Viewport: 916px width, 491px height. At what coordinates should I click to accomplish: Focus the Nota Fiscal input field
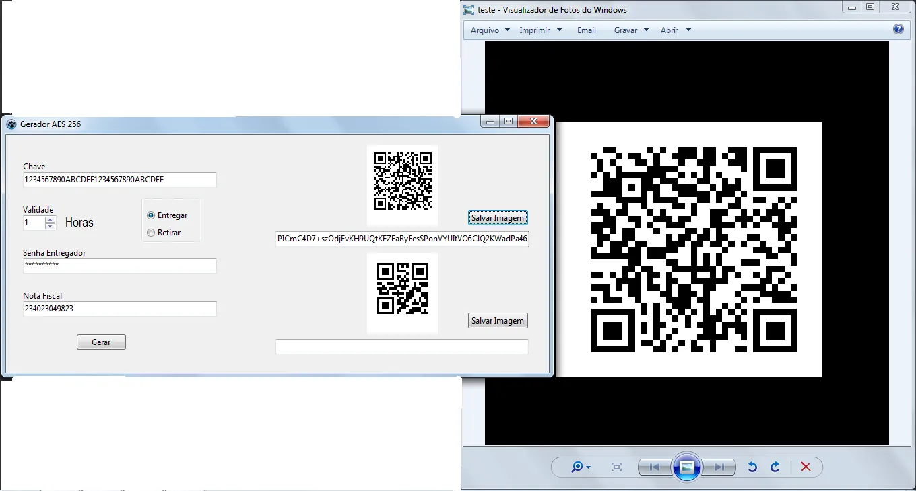(x=120, y=309)
